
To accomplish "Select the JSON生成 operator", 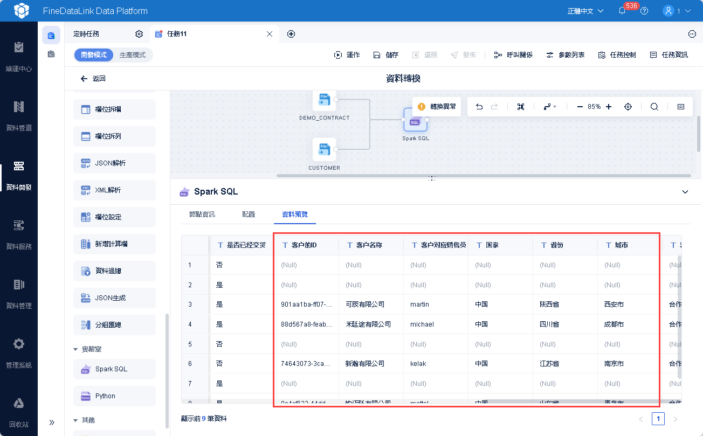I will pyautogui.click(x=114, y=298).
